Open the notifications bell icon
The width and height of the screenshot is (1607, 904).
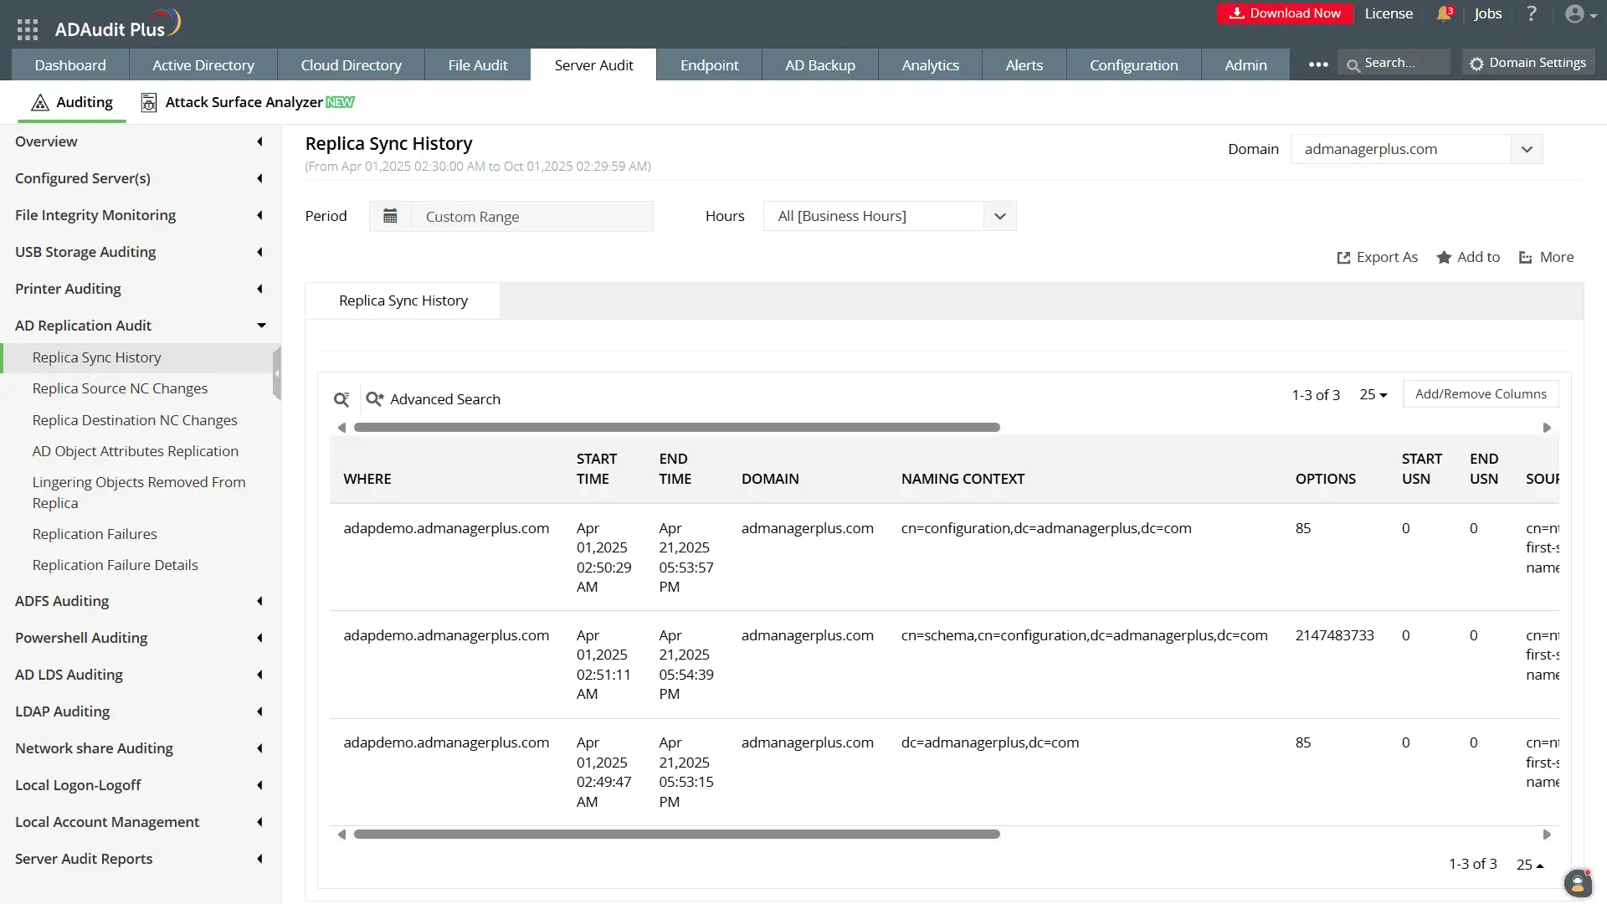click(1444, 13)
